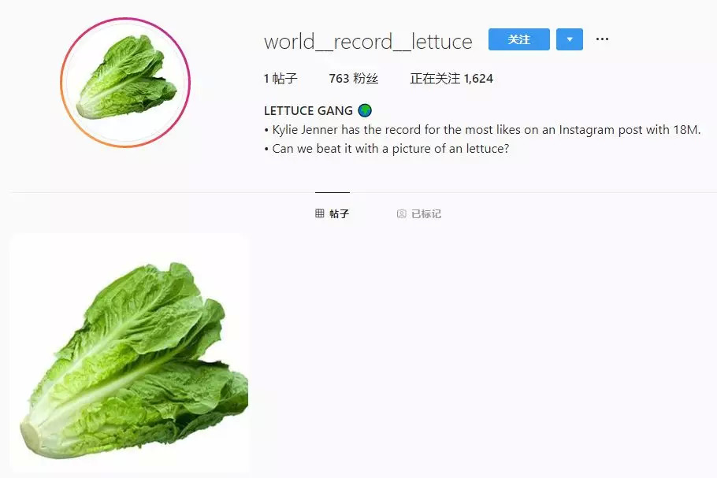Expand the suggested accounts dropdown arrow
Image resolution: width=717 pixels, height=478 pixels.
(570, 39)
